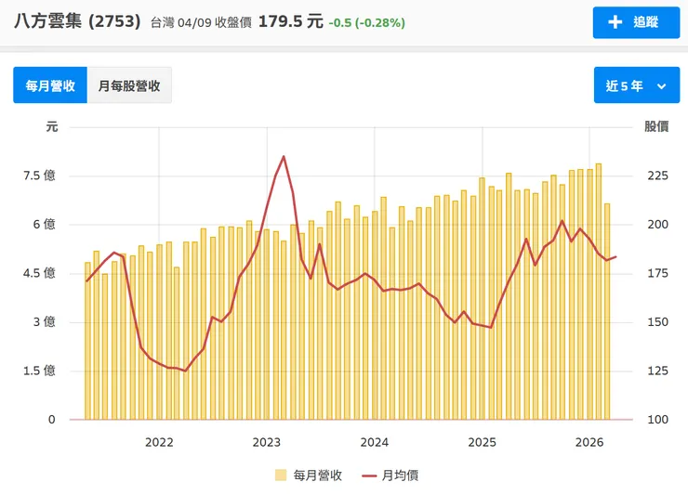Click the red 月均價 legend line marker
The height and width of the screenshot is (495, 688).
369,475
